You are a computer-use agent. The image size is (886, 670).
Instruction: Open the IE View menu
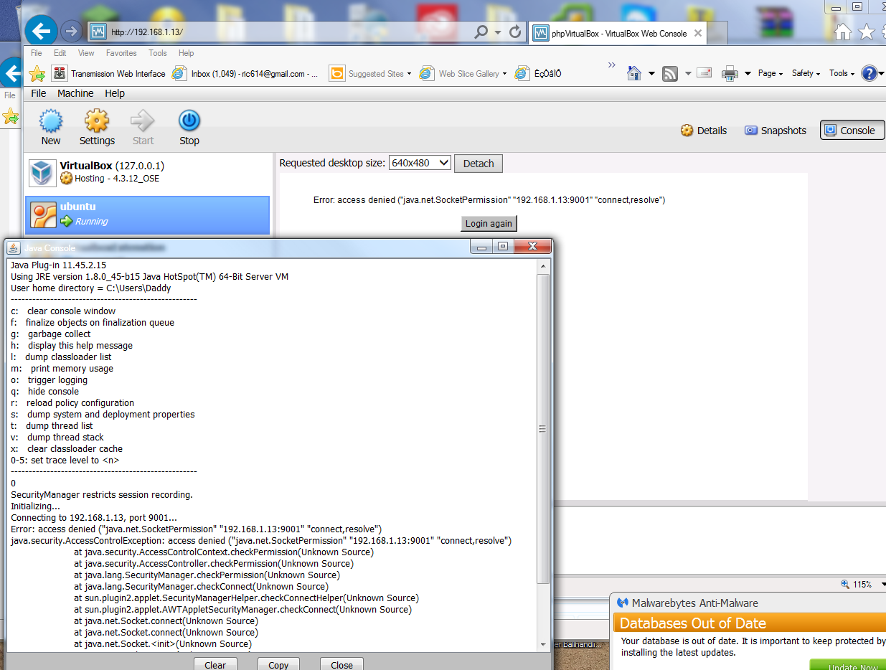pyautogui.click(x=86, y=53)
